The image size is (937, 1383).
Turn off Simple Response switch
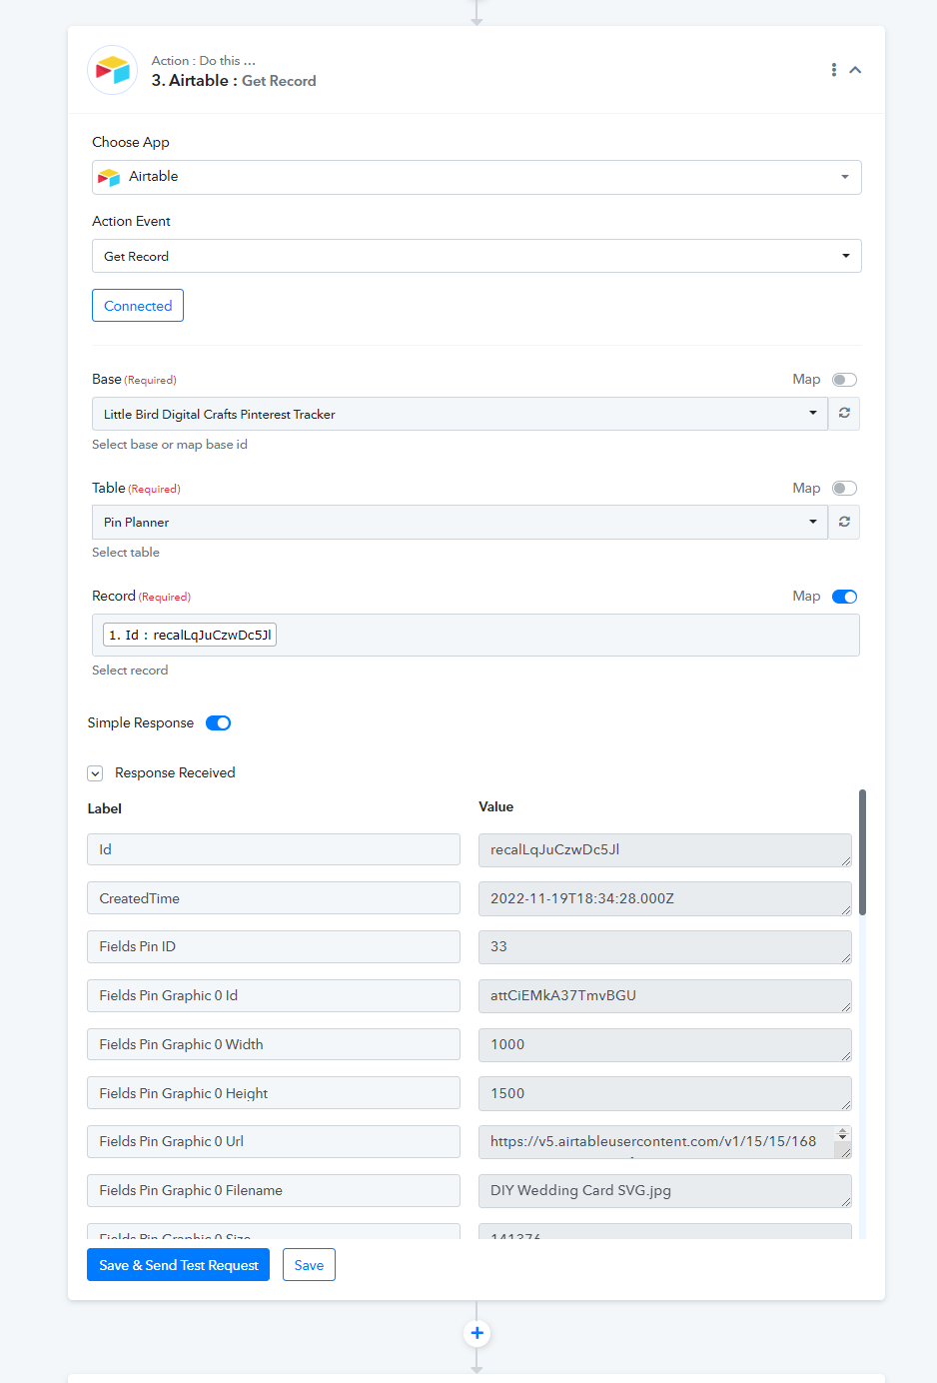click(x=218, y=723)
